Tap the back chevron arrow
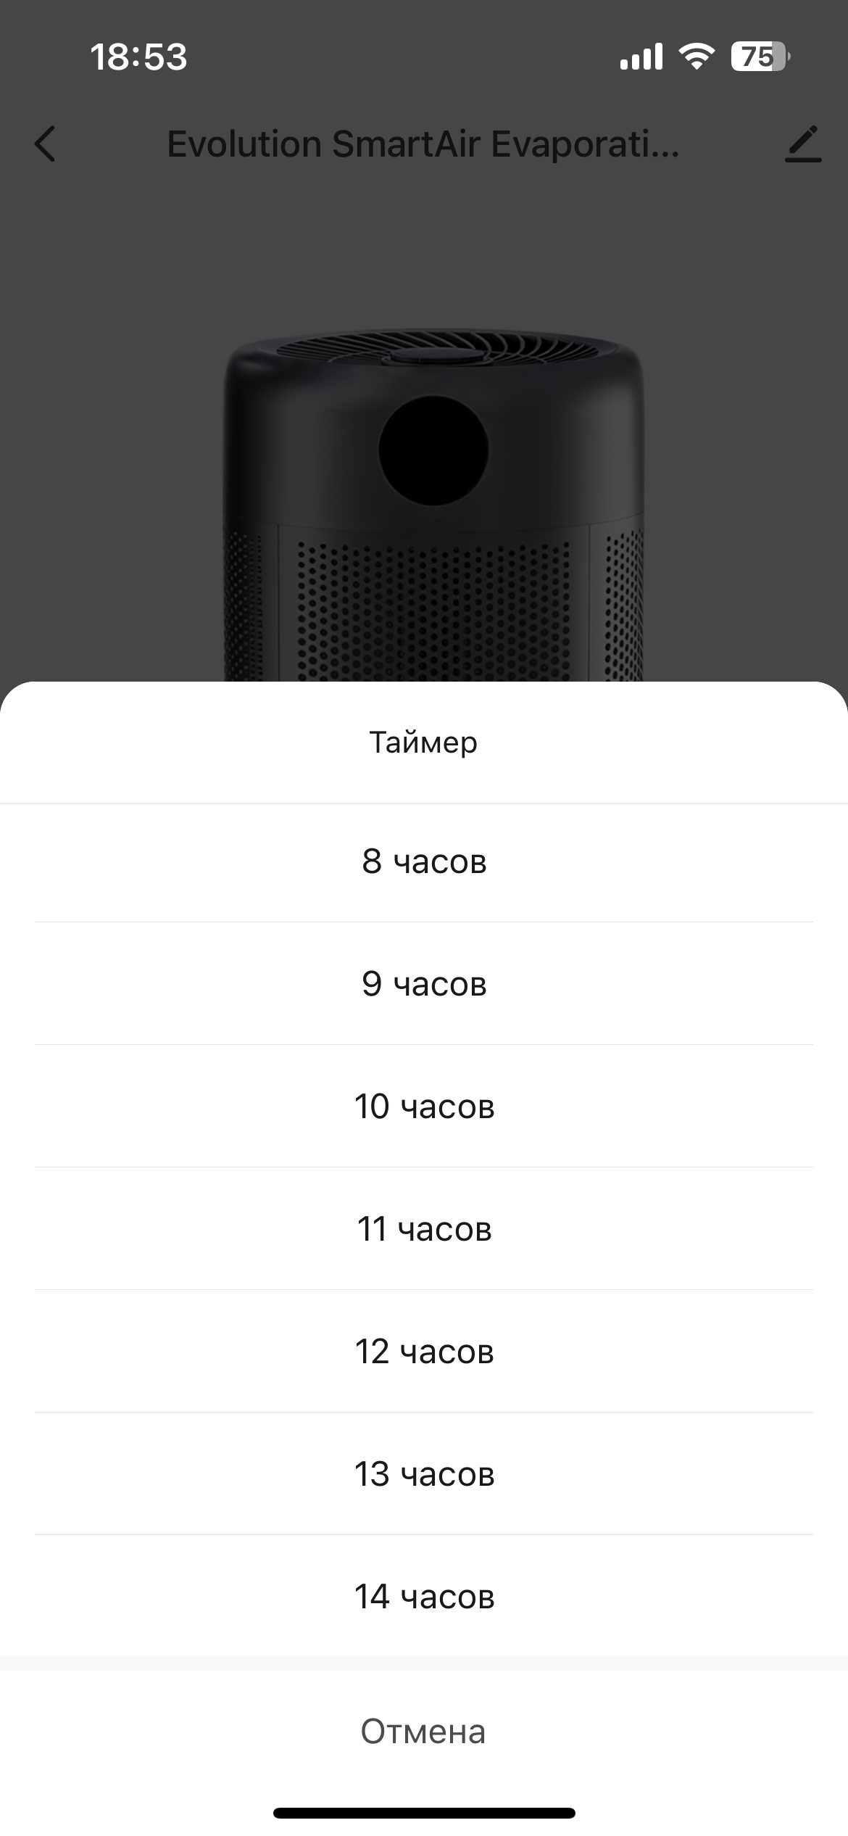Viewport: 848px width, 1836px height. pyautogui.click(x=45, y=144)
